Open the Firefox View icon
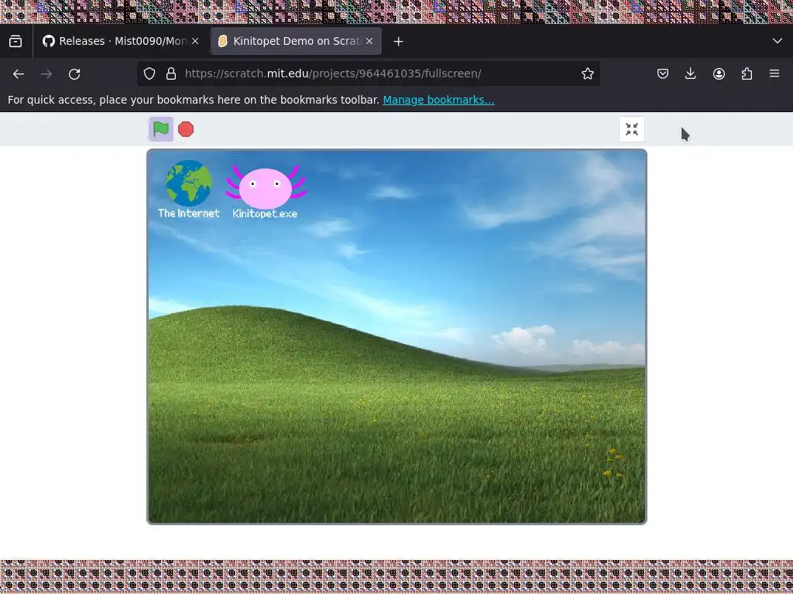The height and width of the screenshot is (594, 793). [15, 42]
